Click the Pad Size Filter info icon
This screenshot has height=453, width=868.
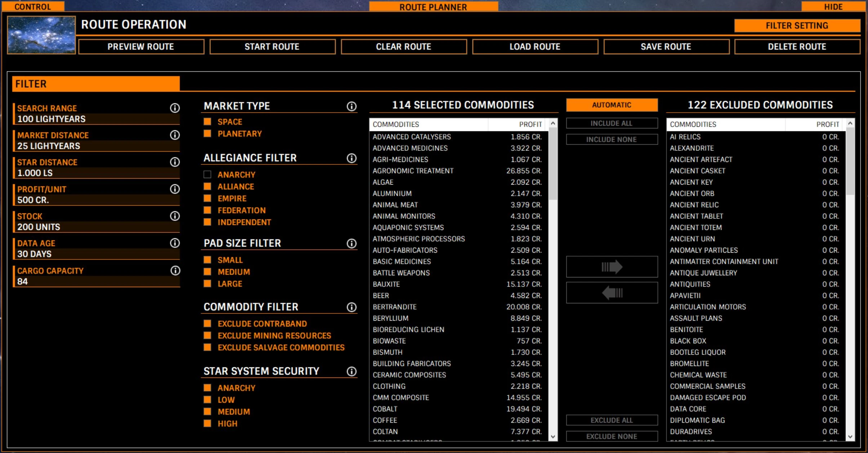[351, 244]
